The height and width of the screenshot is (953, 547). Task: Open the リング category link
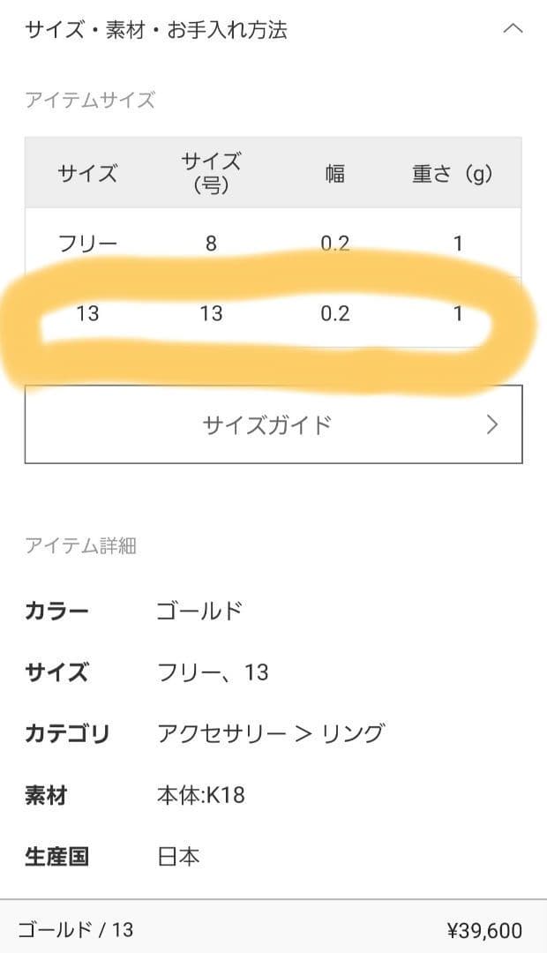(x=351, y=733)
